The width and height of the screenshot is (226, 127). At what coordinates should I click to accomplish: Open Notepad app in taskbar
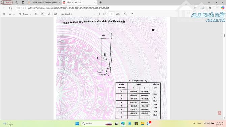(x=130, y=124)
